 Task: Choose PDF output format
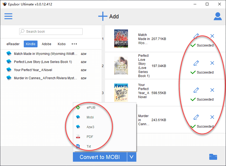(x=105, y=137)
